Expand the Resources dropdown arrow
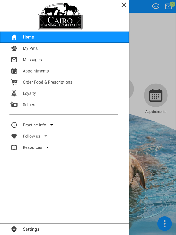Screen dimensions: 176x235 coord(48,147)
